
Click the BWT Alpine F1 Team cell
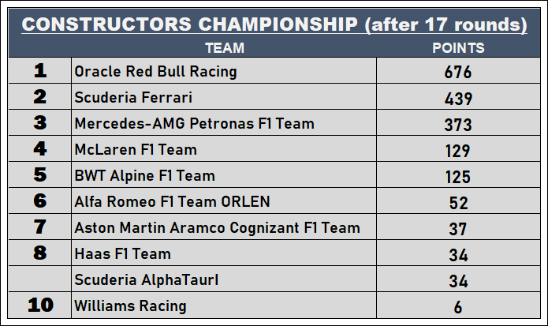tap(144, 176)
